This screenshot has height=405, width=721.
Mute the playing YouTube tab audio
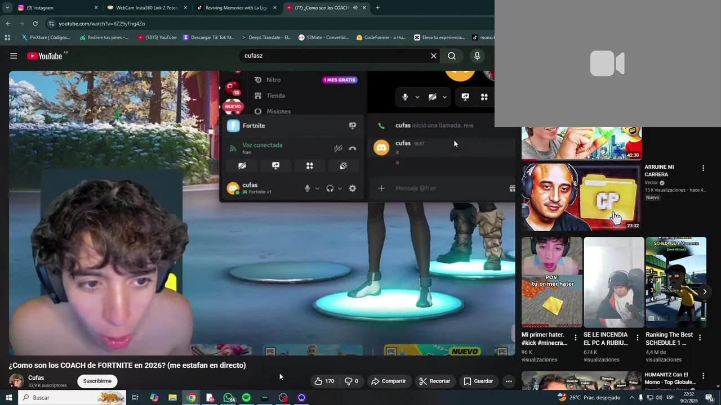coord(355,8)
